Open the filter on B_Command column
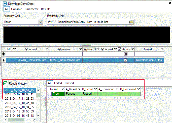The height and width of the screenshot is (123, 172). (139, 89)
